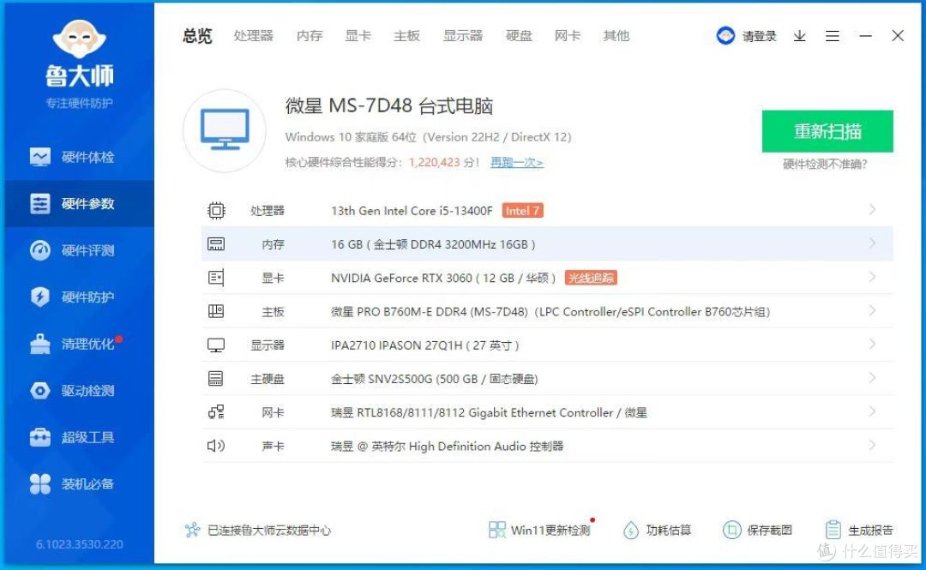Click the 内存 memory module icon
The width and height of the screenshot is (926, 570).
tap(216, 244)
